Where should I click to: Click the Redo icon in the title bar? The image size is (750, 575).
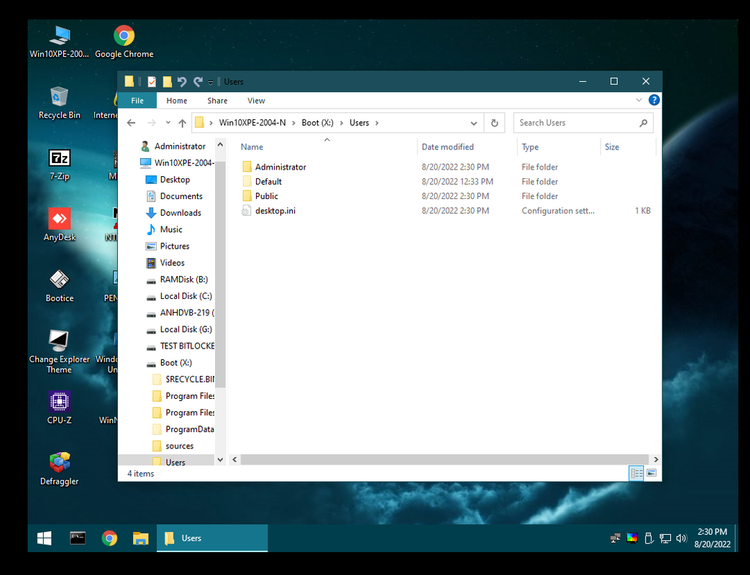click(x=198, y=82)
